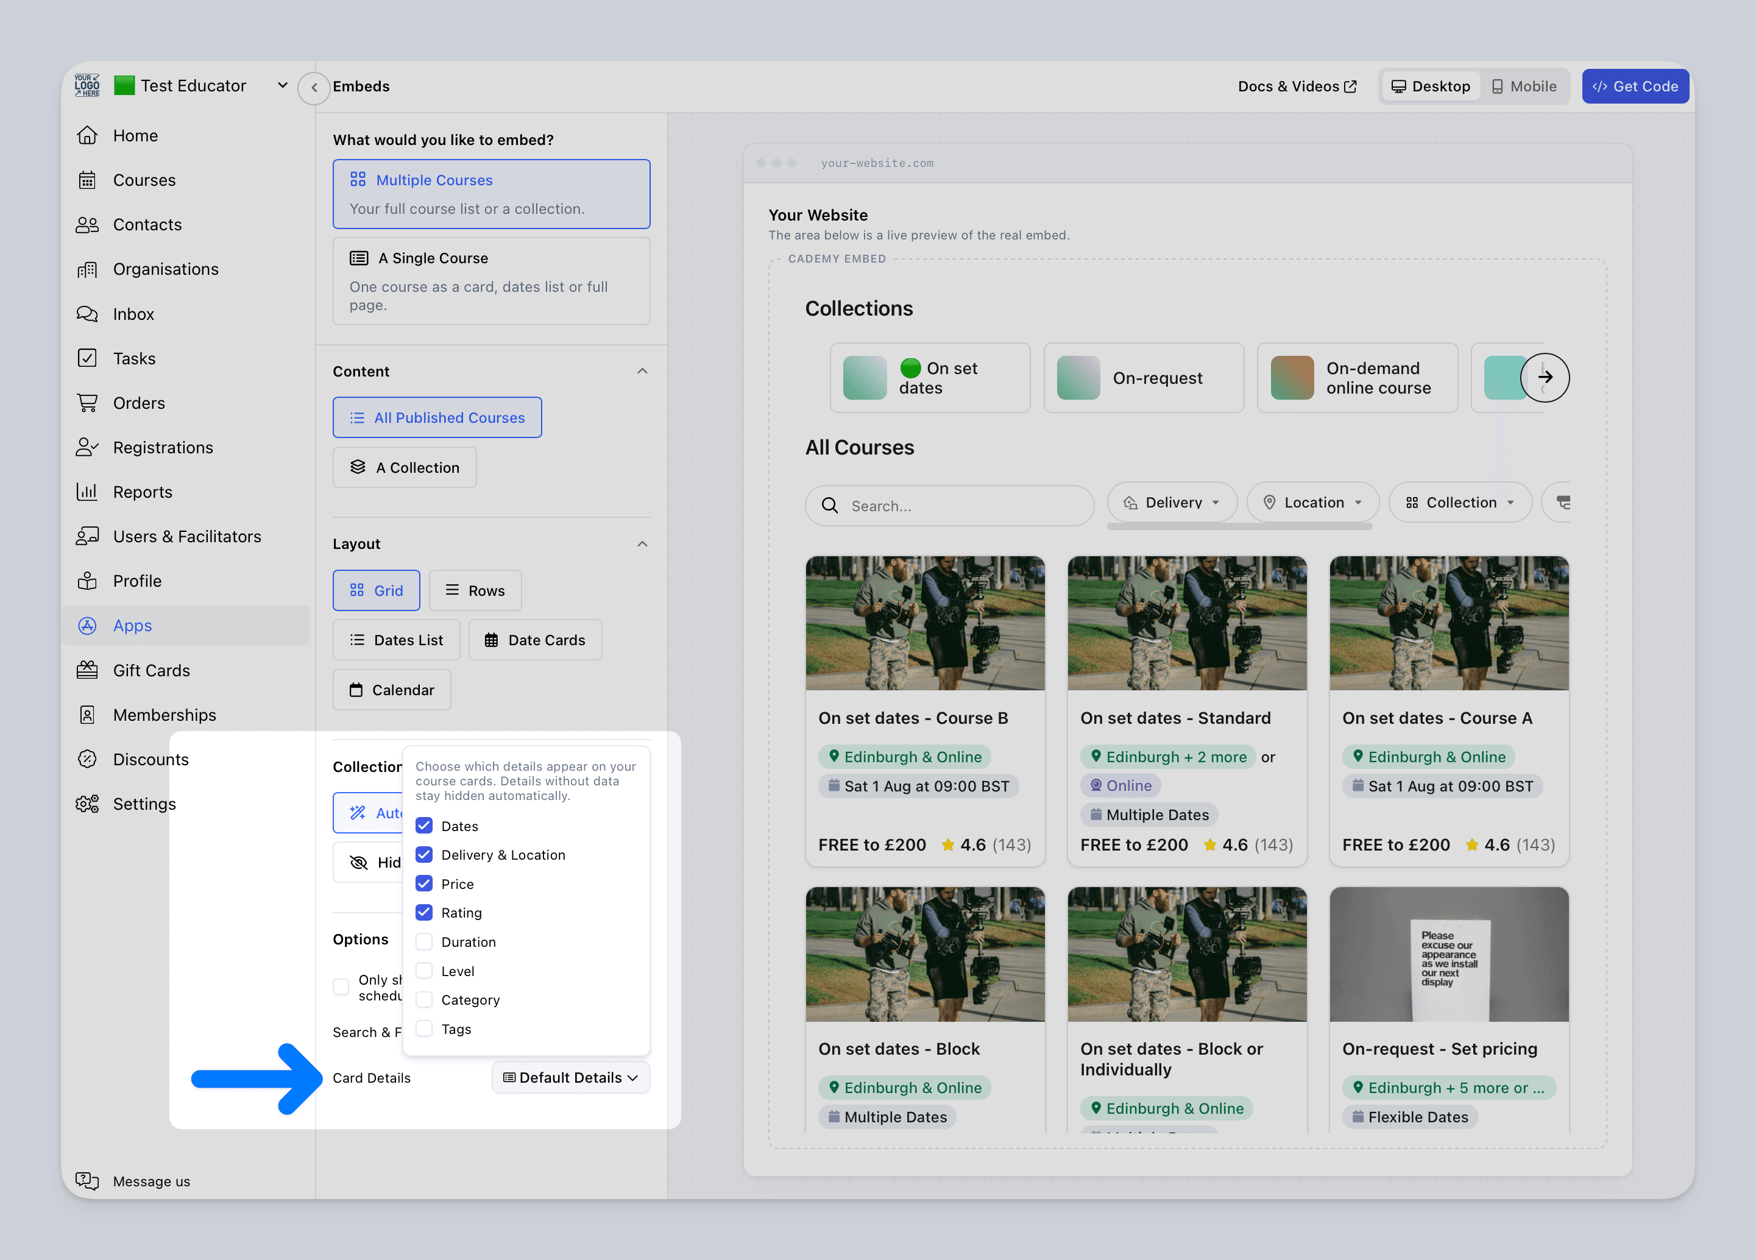Click the Search courses input field
This screenshot has width=1756, height=1260.
[x=949, y=506]
